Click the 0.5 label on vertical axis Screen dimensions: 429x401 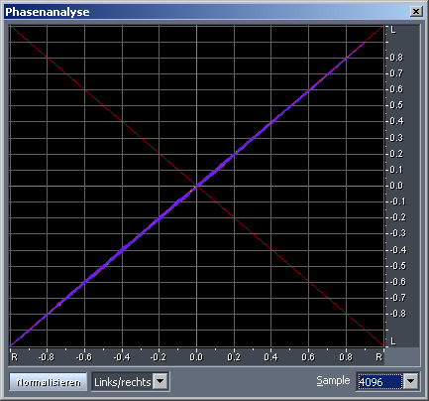396,105
